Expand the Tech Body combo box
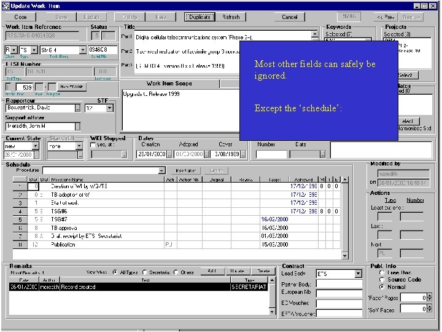 83,50
